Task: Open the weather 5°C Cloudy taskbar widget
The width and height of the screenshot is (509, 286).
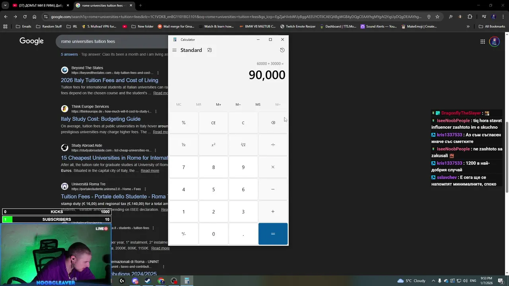Action: tap(411, 281)
